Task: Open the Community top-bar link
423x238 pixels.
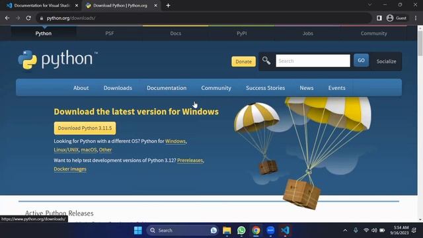Action: pos(374,34)
